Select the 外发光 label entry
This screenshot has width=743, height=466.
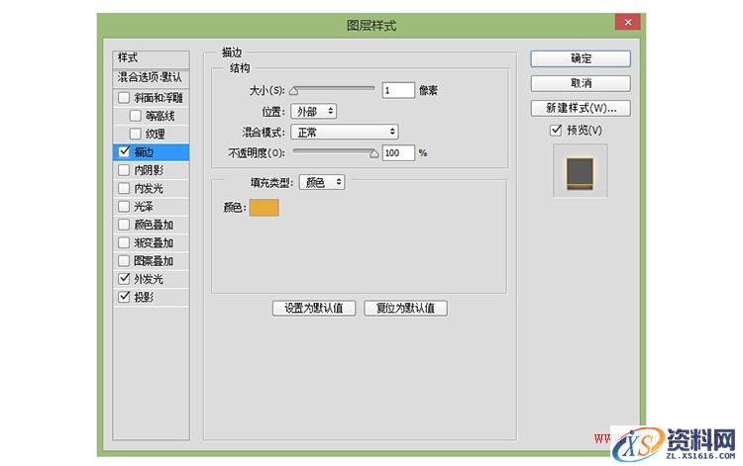tap(149, 279)
